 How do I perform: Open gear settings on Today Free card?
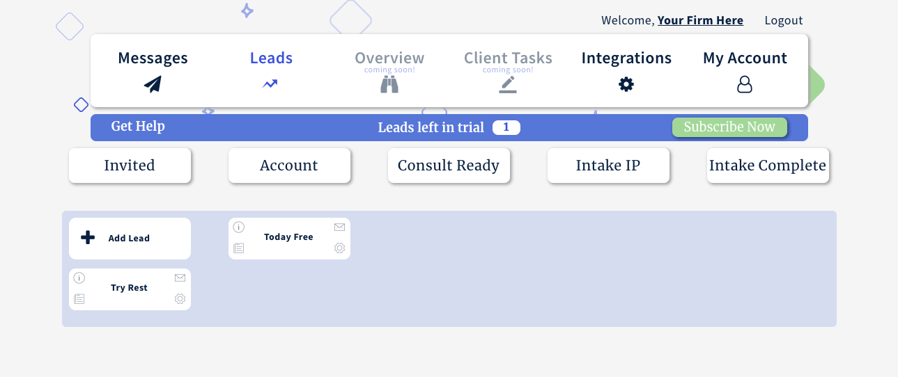coord(339,248)
